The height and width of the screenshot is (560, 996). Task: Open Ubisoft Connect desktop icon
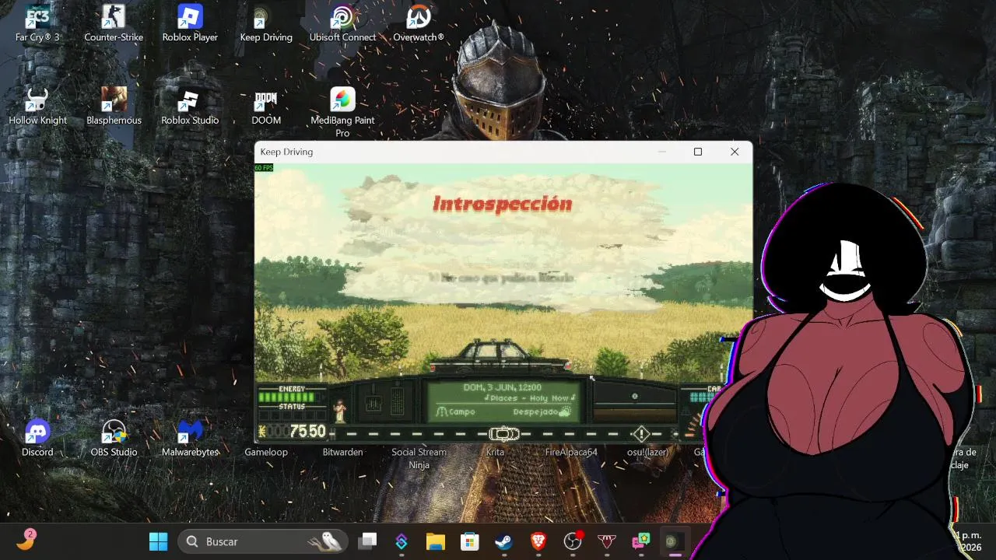[x=342, y=23]
